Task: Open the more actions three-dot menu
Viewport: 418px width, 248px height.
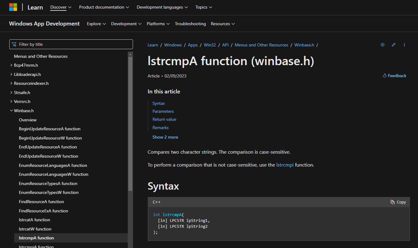Action: [x=404, y=45]
